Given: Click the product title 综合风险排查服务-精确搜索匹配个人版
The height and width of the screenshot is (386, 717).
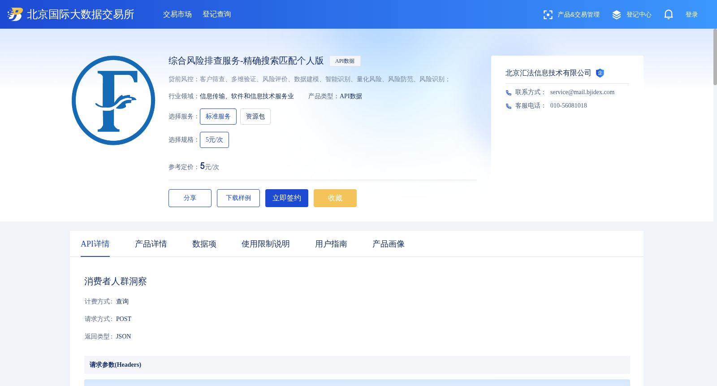Looking at the screenshot, I should pyautogui.click(x=246, y=61).
